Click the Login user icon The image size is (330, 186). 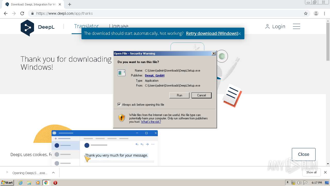(x=267, y=27)
